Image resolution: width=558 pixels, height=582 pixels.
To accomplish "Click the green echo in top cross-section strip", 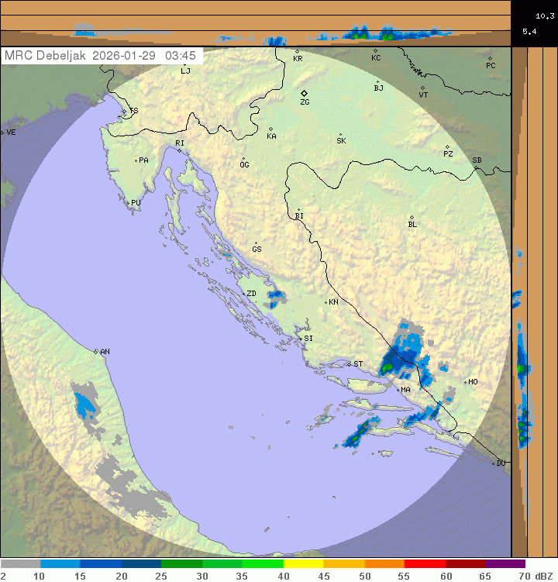I will 386,36.
